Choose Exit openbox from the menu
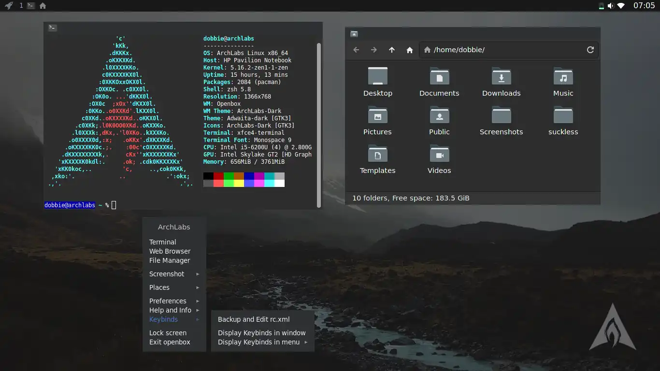660x371 pixels. [170, 342]
